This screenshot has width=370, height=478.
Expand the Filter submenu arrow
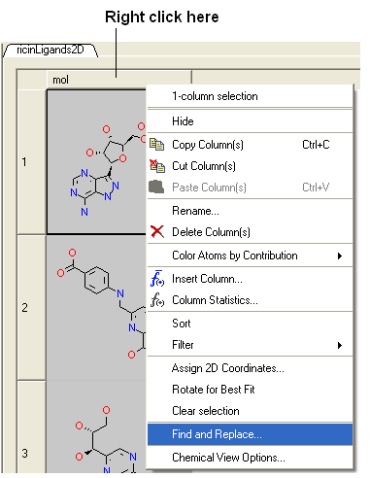340,345
